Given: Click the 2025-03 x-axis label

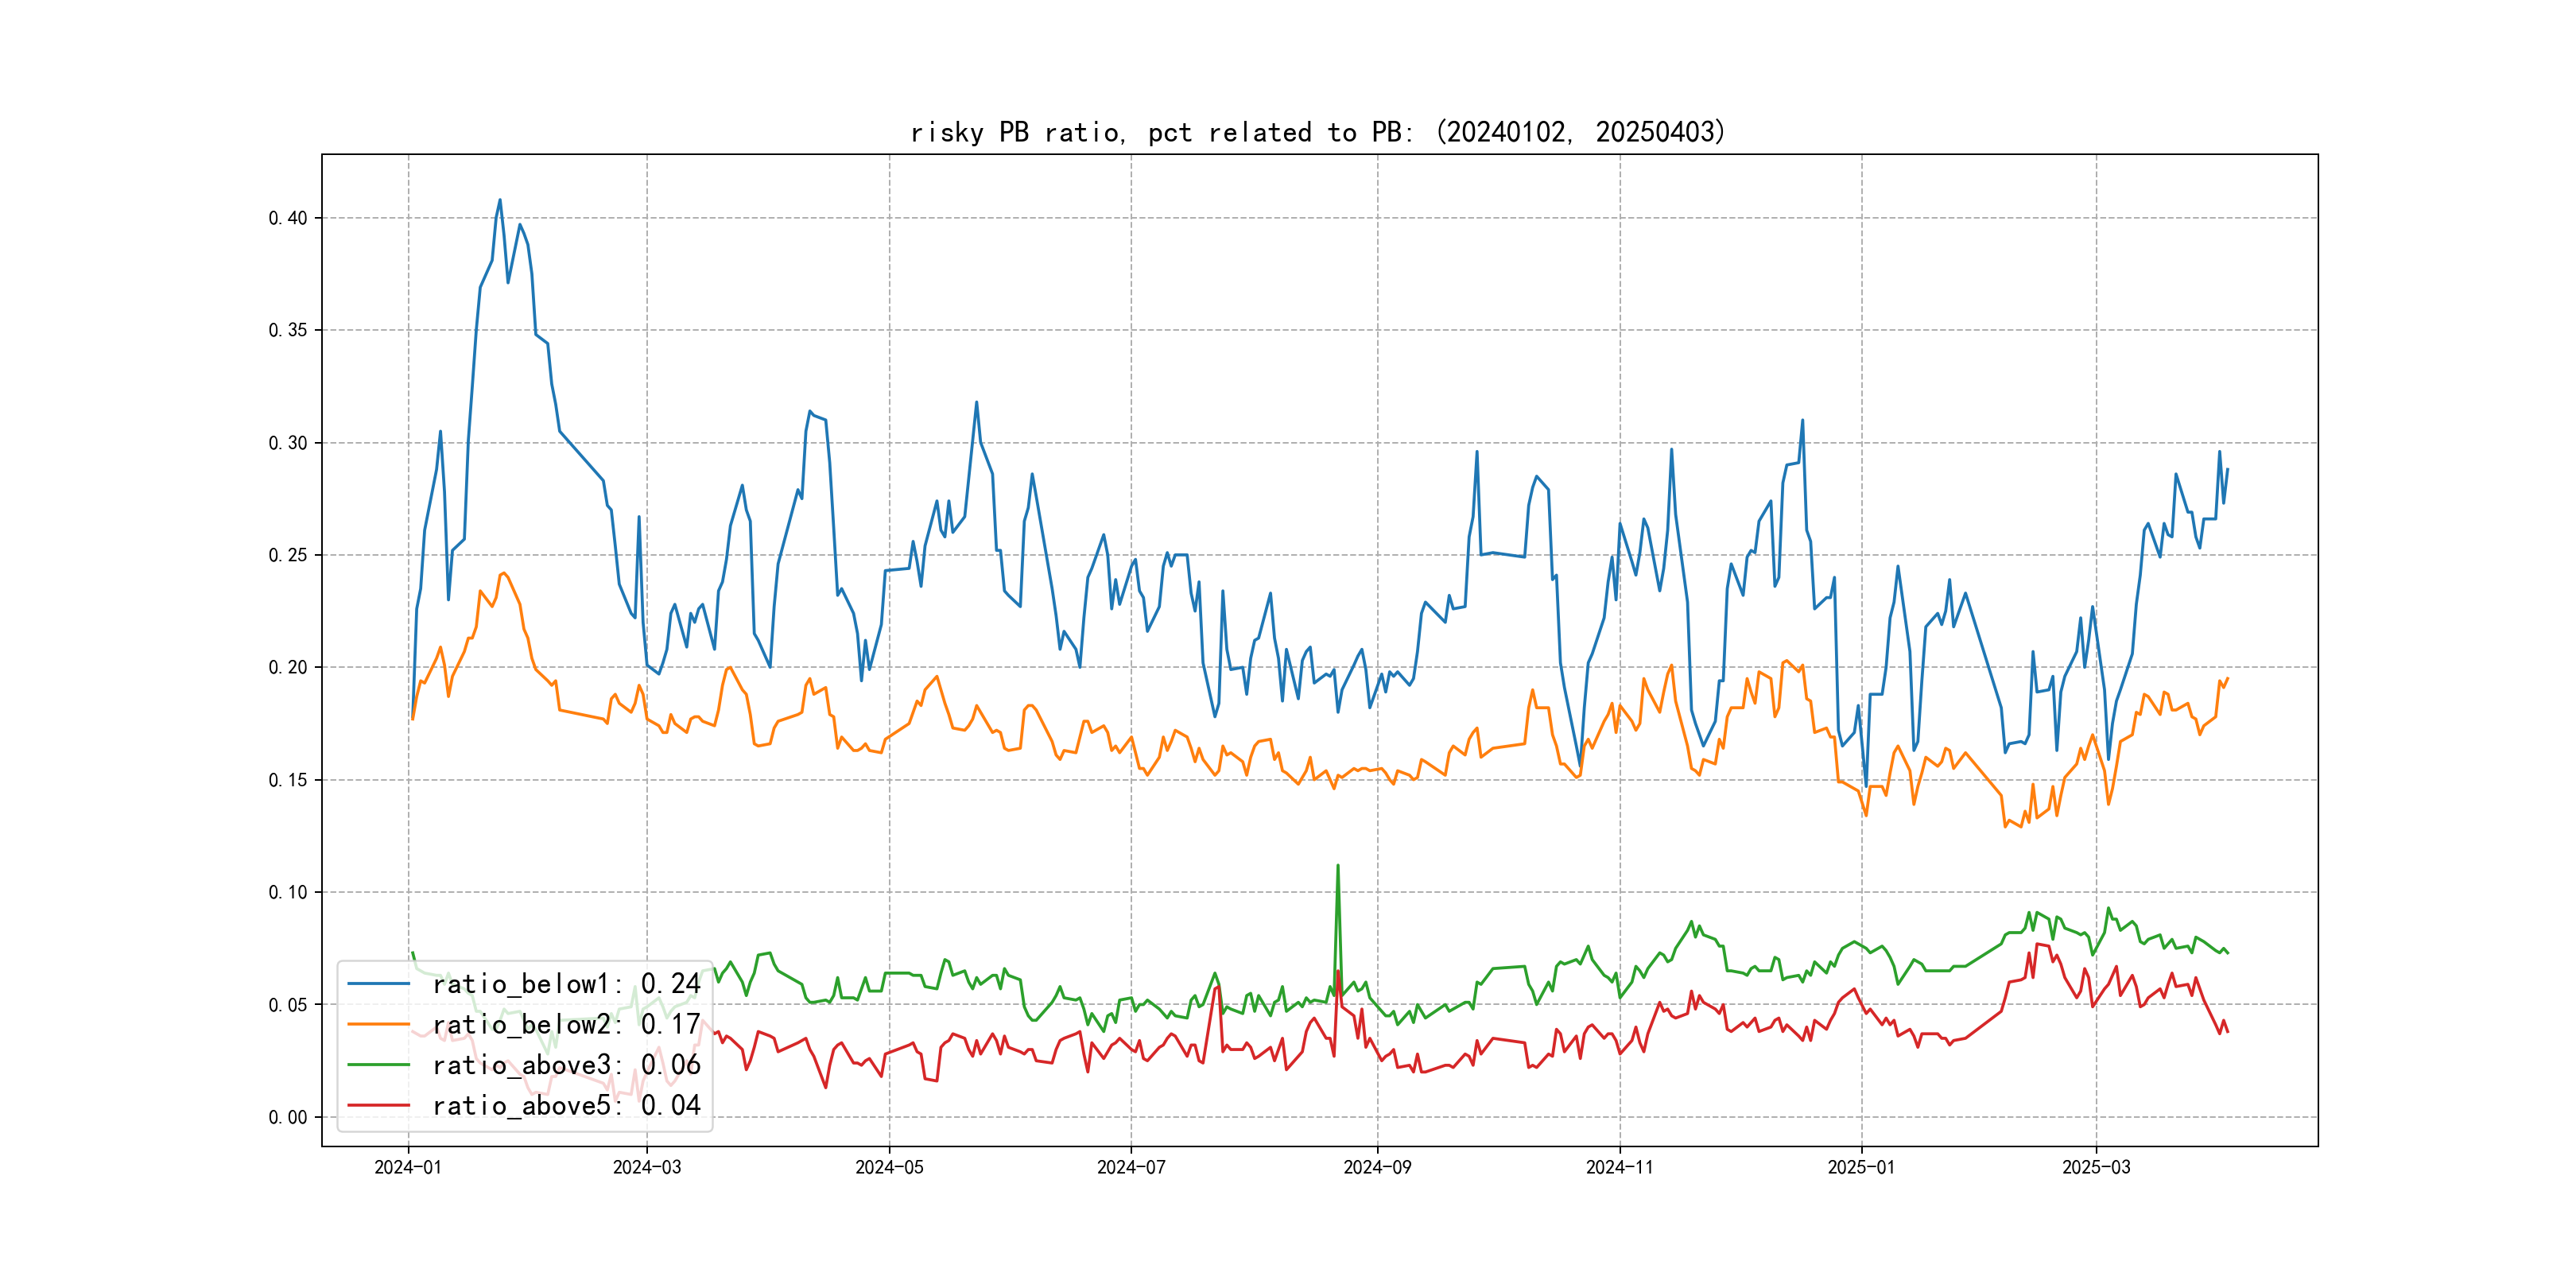Looking at the screenshot, I should click(x=2096, y=1167).
